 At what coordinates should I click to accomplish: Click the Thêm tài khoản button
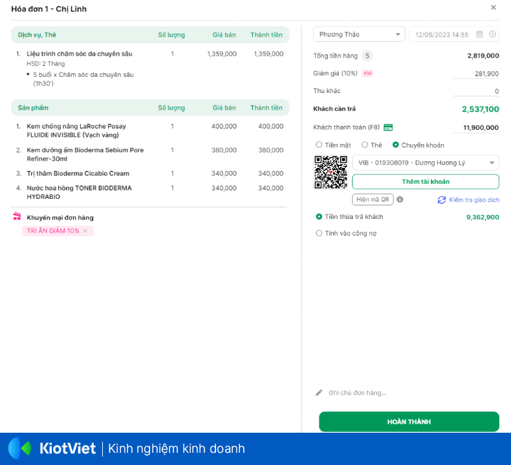tap(425, 181)
